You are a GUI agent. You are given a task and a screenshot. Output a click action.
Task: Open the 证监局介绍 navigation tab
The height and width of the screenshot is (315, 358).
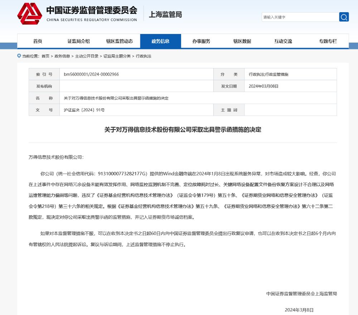tap(78, 41)
